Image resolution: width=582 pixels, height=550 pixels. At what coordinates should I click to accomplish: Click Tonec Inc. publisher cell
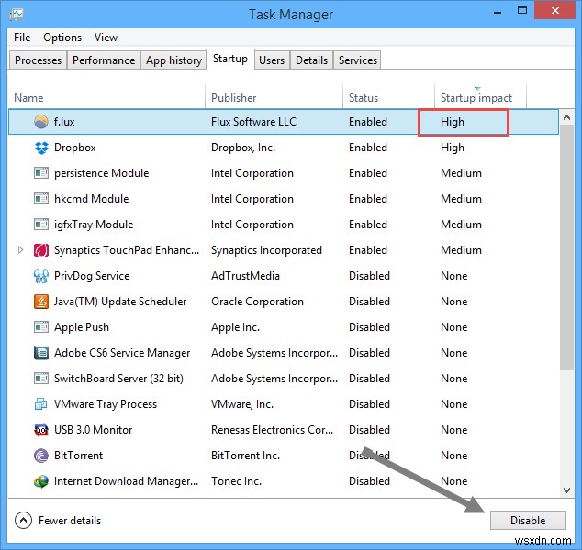(x=236, y=481)
